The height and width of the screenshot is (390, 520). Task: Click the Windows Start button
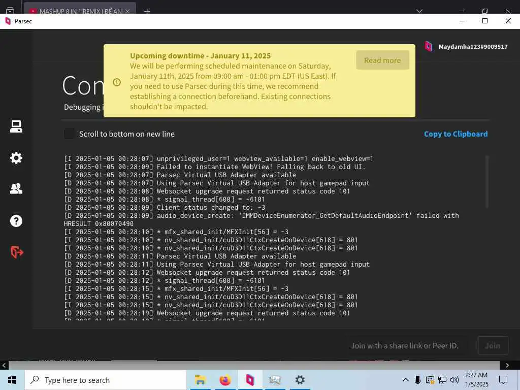[12, 380]
